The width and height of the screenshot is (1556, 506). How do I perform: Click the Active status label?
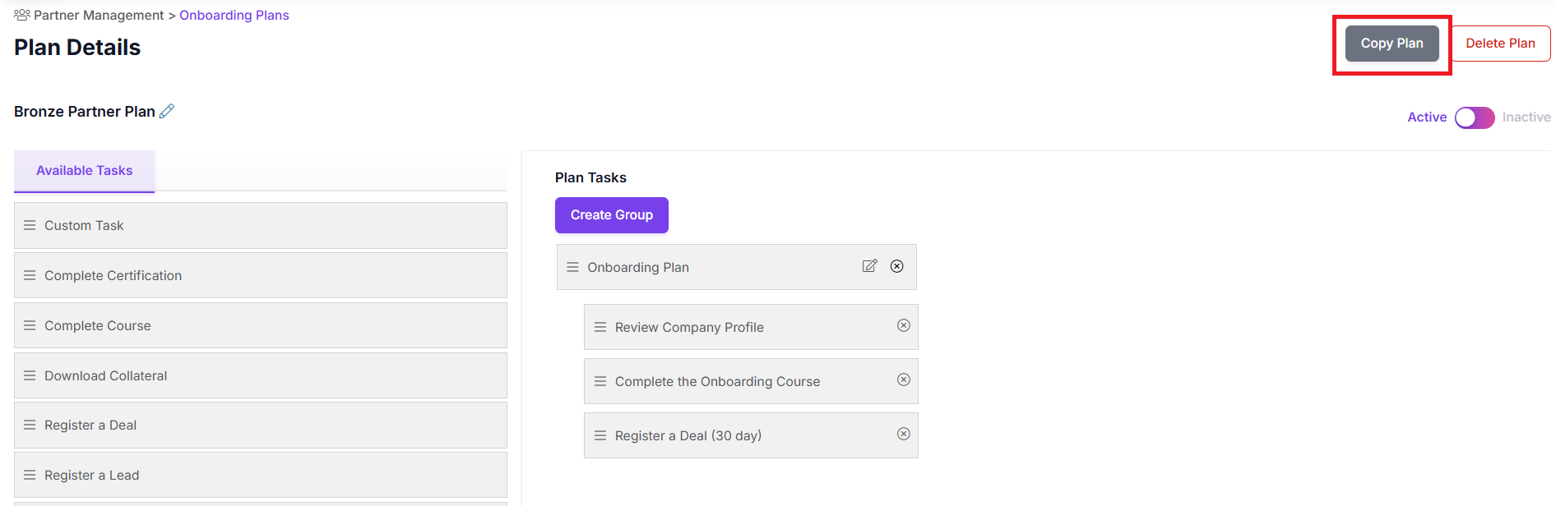click(1427, 117)
